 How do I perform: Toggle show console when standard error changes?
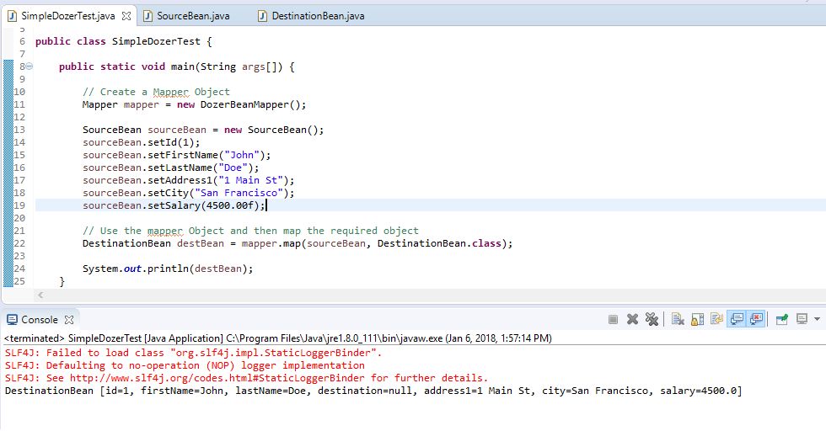click(756, 319)
